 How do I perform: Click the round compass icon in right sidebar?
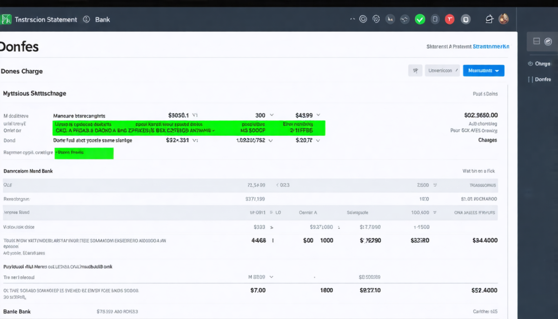point(548,41)
